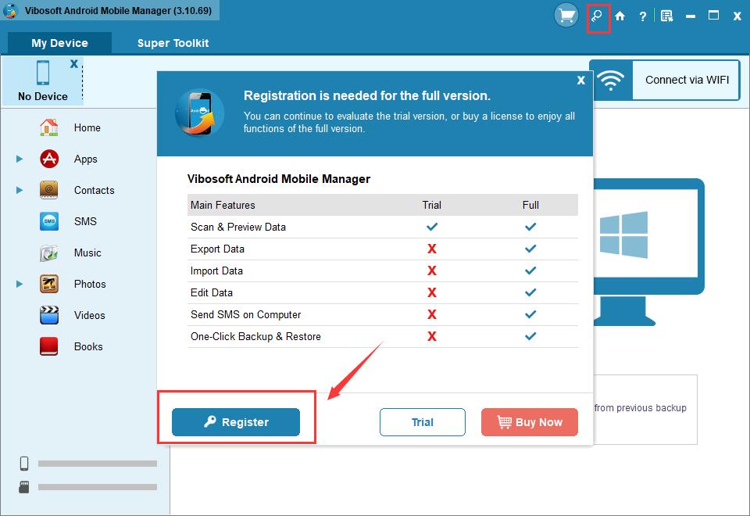750x516 pixels.
Task: Select Music label in sidebar
Action: (87, 253)
